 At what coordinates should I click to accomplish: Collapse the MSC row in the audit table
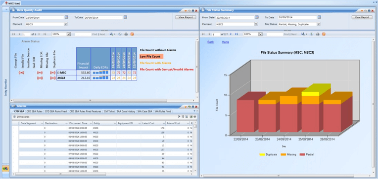(x=58, y=72)
